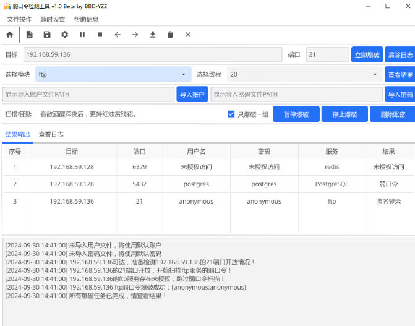Click the 服务 column header
The width and height of the screenshot is (415, 326).
[x=332, y=152]
